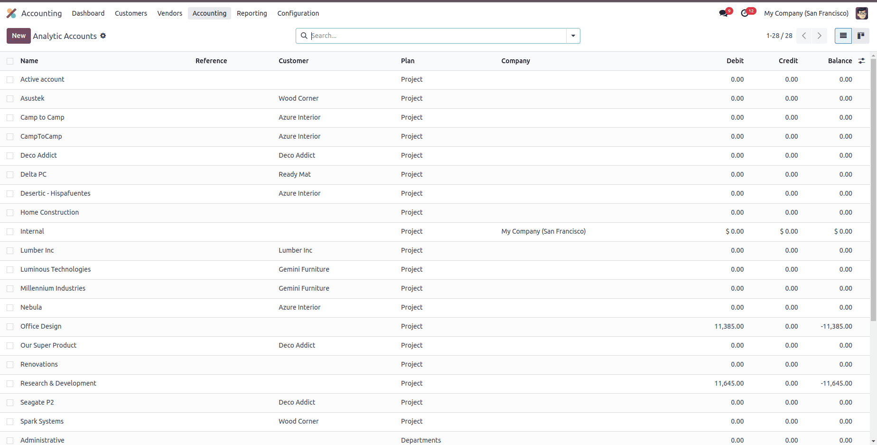This screenshot has height=445, width=877.
Task: Sort by the Company column header
Action: pos(516,61)
